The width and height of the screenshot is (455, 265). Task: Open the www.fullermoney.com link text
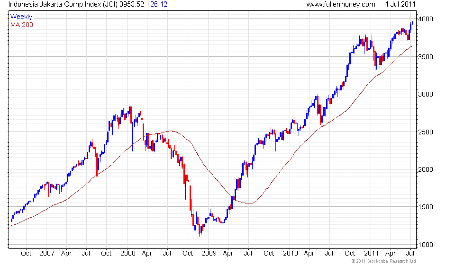click(341, 4)
